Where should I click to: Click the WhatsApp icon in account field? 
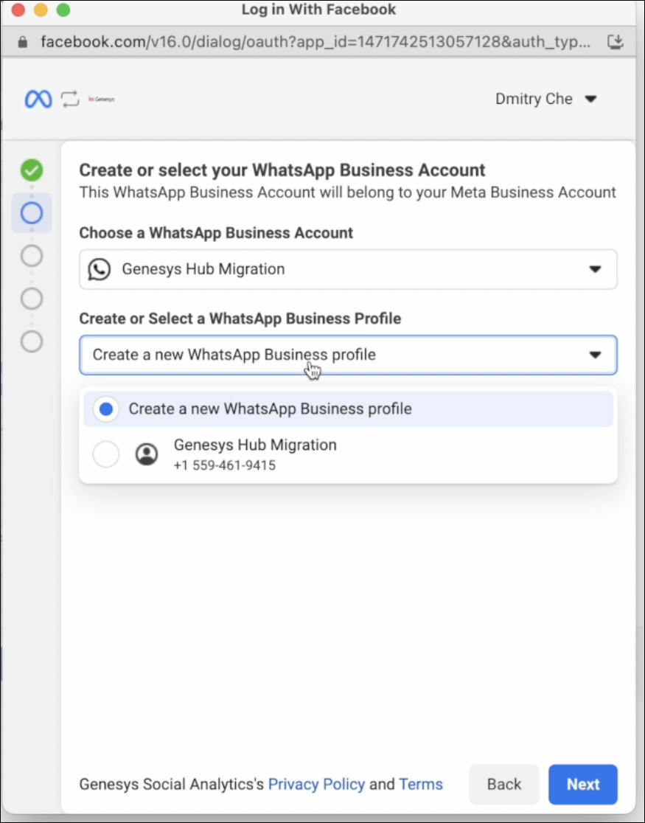(x=99, y=269)
